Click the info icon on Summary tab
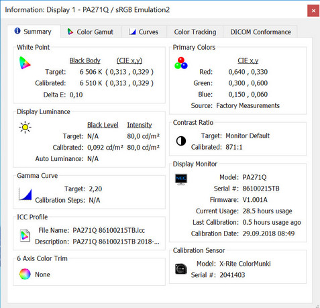Viewport: 320px width, 308px height. pos(17,31)
